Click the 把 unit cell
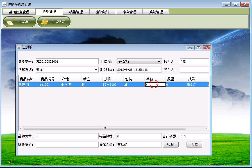This screenshot has height=168, width=252. [x=92, y=85]
